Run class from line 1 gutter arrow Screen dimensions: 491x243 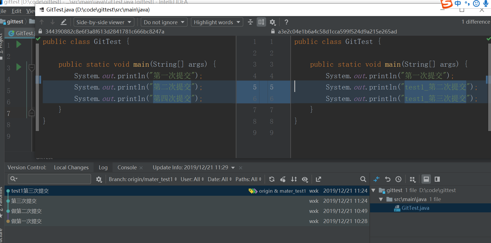point(19,44)
